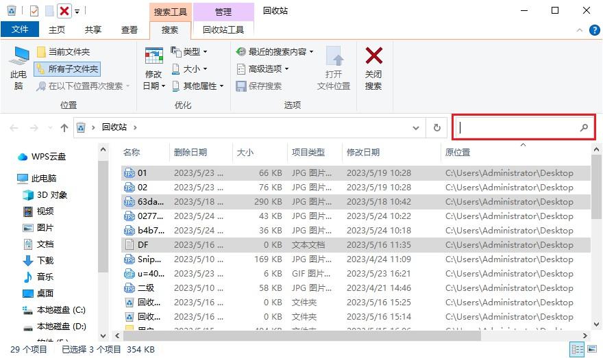Screen dimensions: 603x358
Task: Select the DF text document
Action: point(356,244)
